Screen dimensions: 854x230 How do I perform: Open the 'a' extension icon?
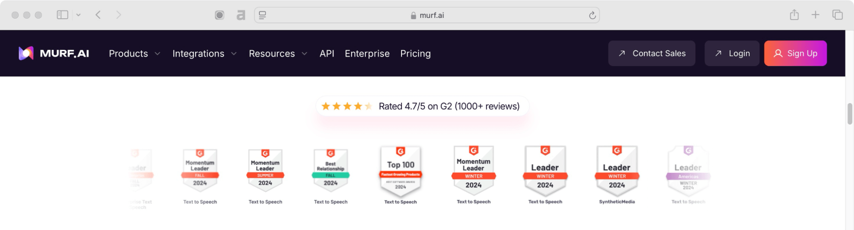[241, 15]
